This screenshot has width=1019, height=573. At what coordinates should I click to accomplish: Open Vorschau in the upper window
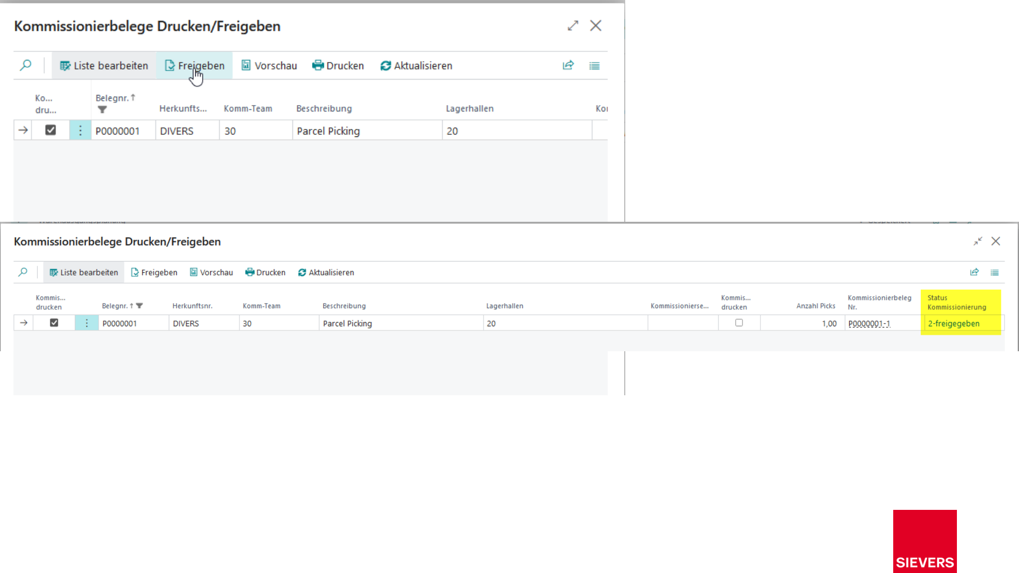pos(269,66)
